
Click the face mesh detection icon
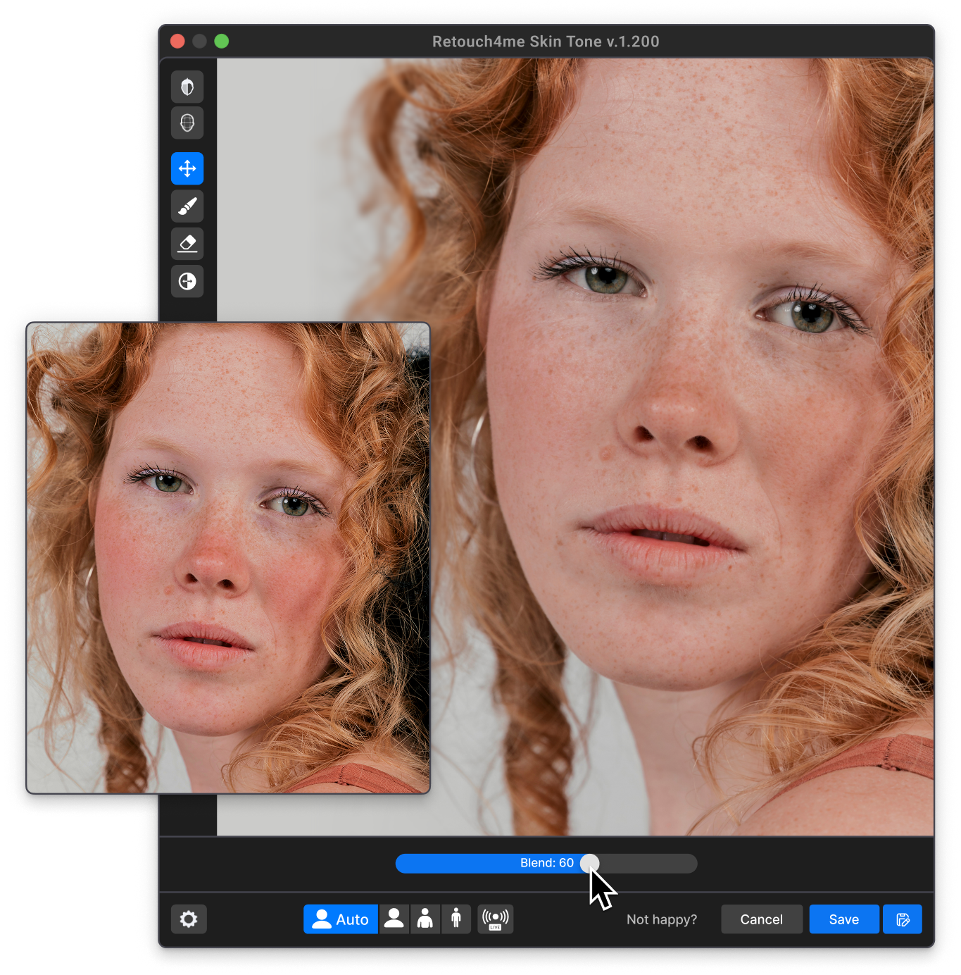[187, 123]
